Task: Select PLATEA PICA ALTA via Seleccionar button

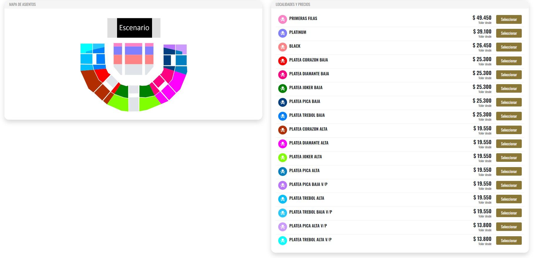Action: click(x=509, y=172)
